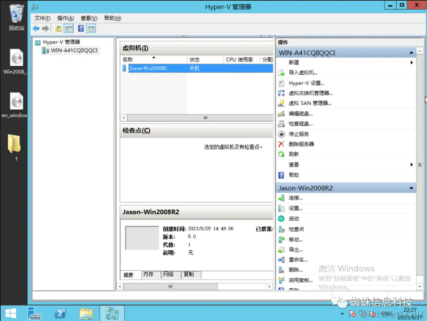Open PowerShell from the taskbar
This screenshot has width=427, height=321.
pos(60,313)
